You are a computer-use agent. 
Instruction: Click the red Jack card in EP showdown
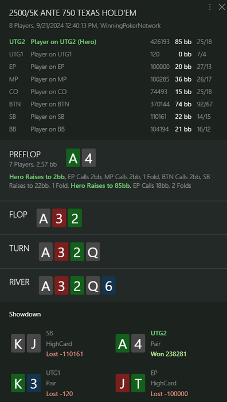[x=123, y=383]
